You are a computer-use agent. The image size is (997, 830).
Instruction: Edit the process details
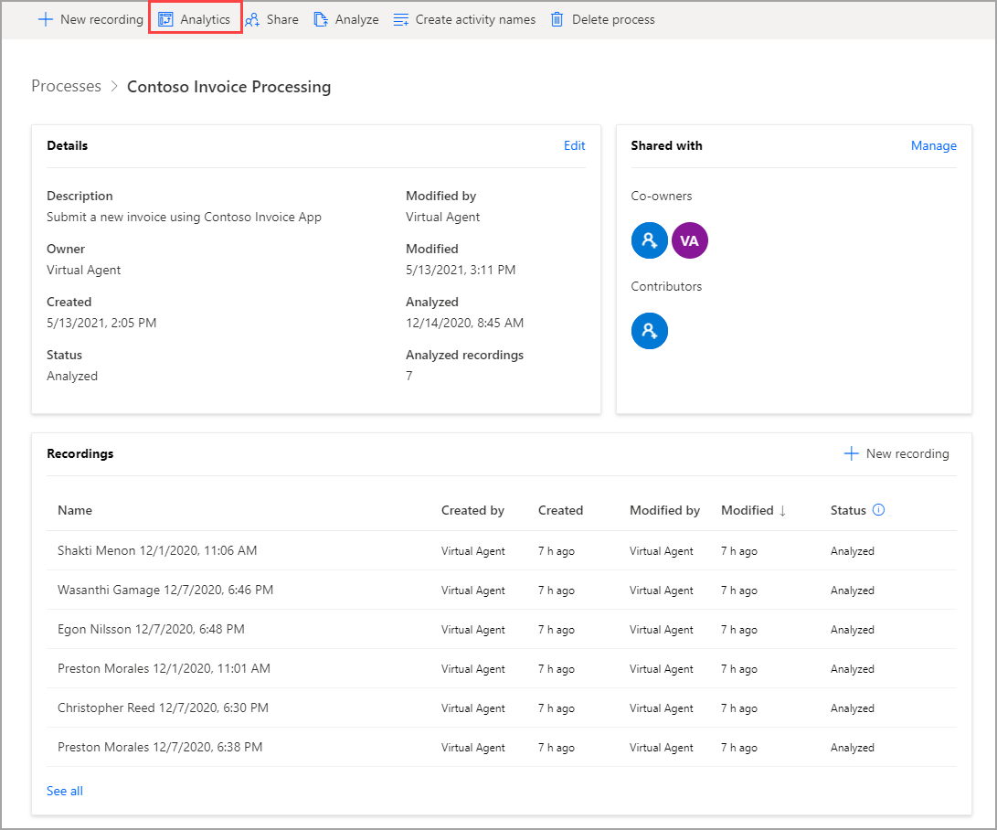pos(574,145)
